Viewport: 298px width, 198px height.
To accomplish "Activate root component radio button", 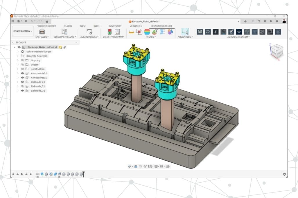I will [x=65, y=47].
